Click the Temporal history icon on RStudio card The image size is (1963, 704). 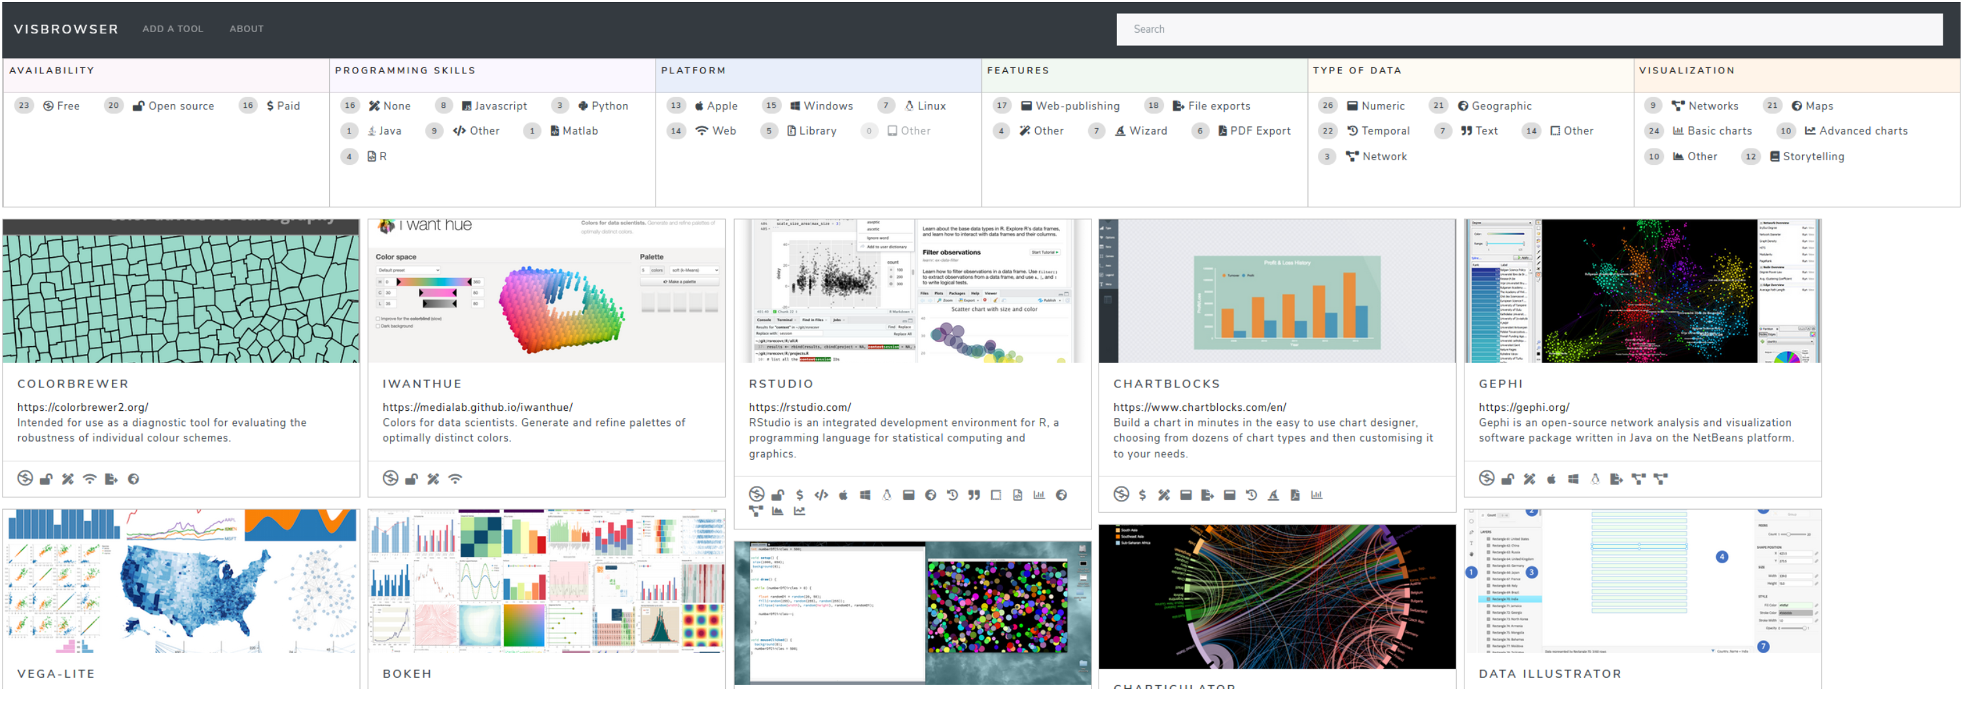(953, 495)
